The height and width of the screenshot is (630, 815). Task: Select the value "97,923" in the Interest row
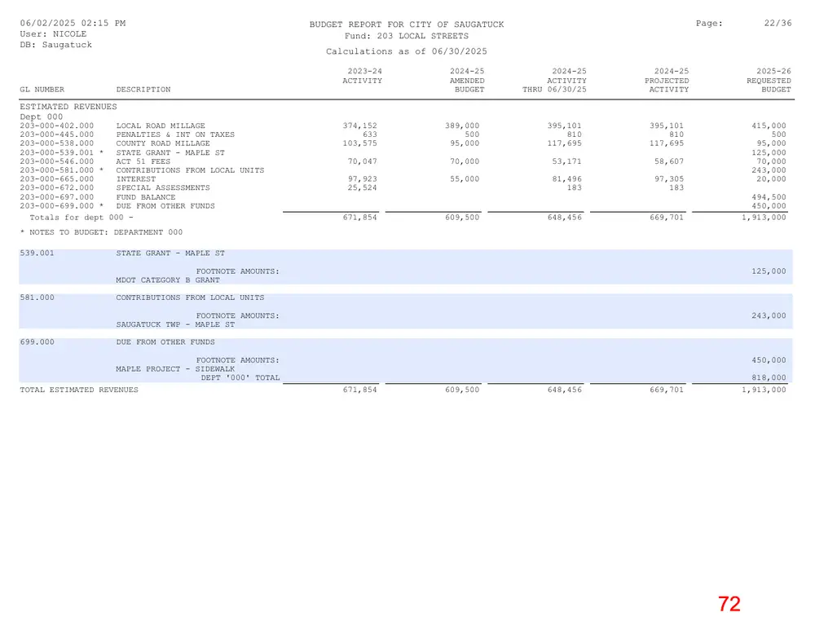tap(363, 178)
